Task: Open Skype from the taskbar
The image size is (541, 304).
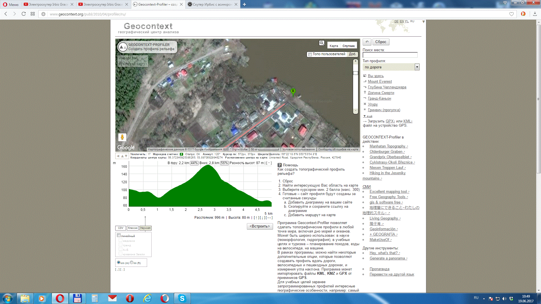Action: click(x=182, y=298)
